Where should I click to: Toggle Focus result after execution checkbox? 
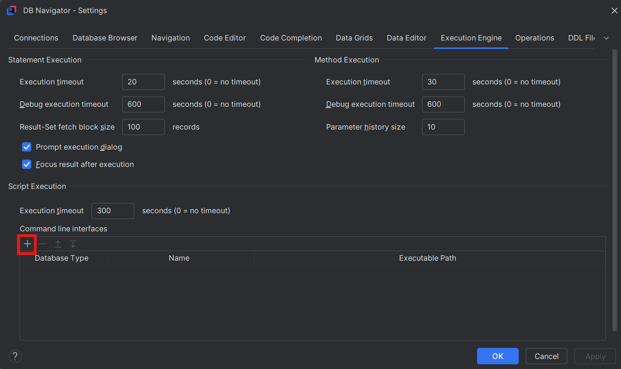pos(27,164)
